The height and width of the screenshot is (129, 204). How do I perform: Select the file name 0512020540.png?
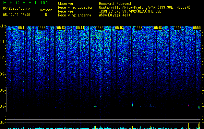[17, 8]
